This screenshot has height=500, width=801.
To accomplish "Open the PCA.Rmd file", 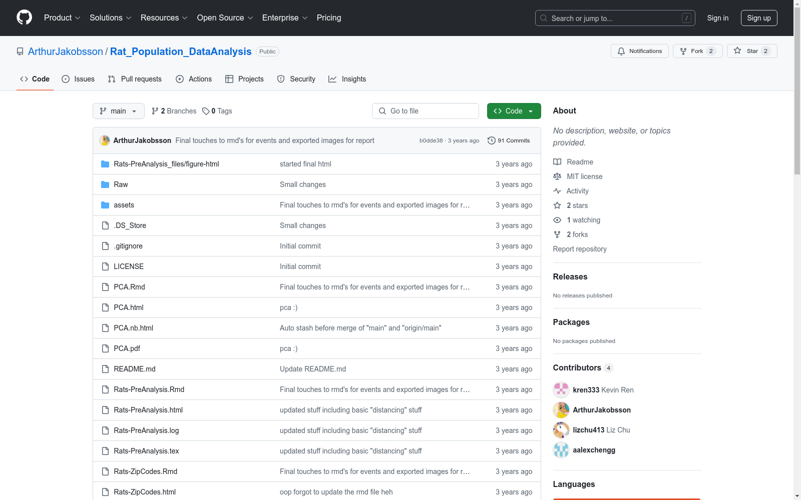I will [x=129, y=287].
